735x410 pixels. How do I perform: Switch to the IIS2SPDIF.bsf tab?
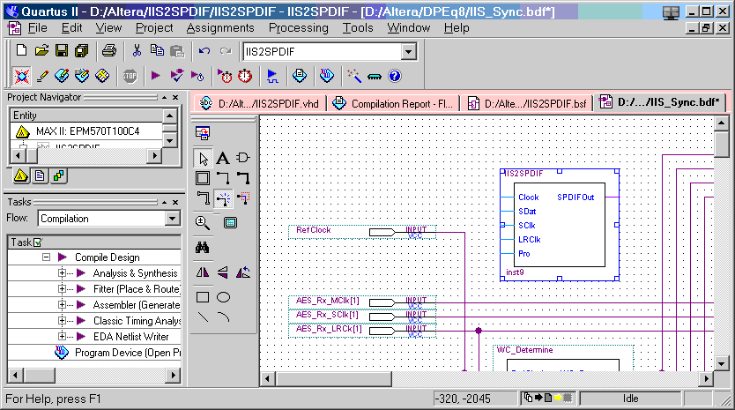pyautogui.click(x=527, y=103)
